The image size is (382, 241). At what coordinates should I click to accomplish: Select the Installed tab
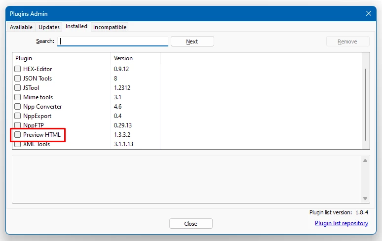[76, 26]
